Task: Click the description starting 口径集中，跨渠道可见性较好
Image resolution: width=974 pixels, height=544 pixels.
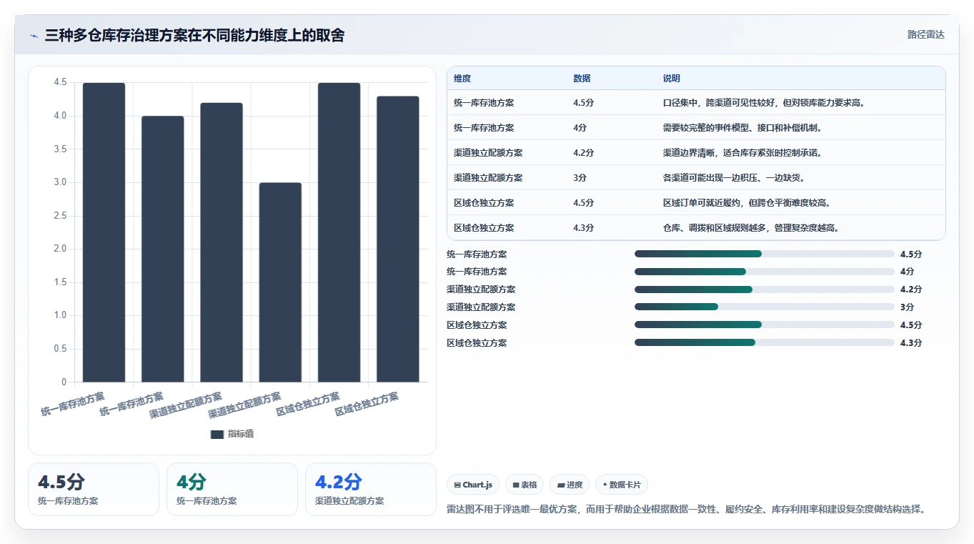Action: [x=765, y=103]
